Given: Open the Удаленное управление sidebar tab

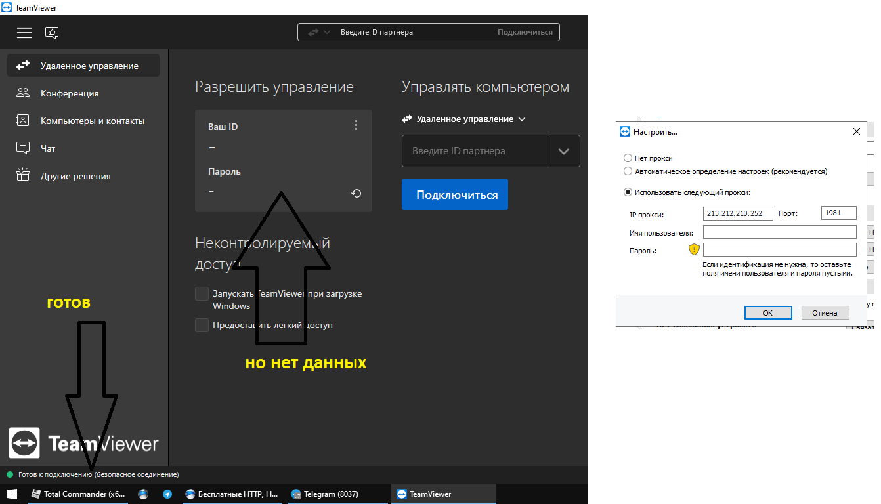Looking at the screenshot, I should pos(83,66).
